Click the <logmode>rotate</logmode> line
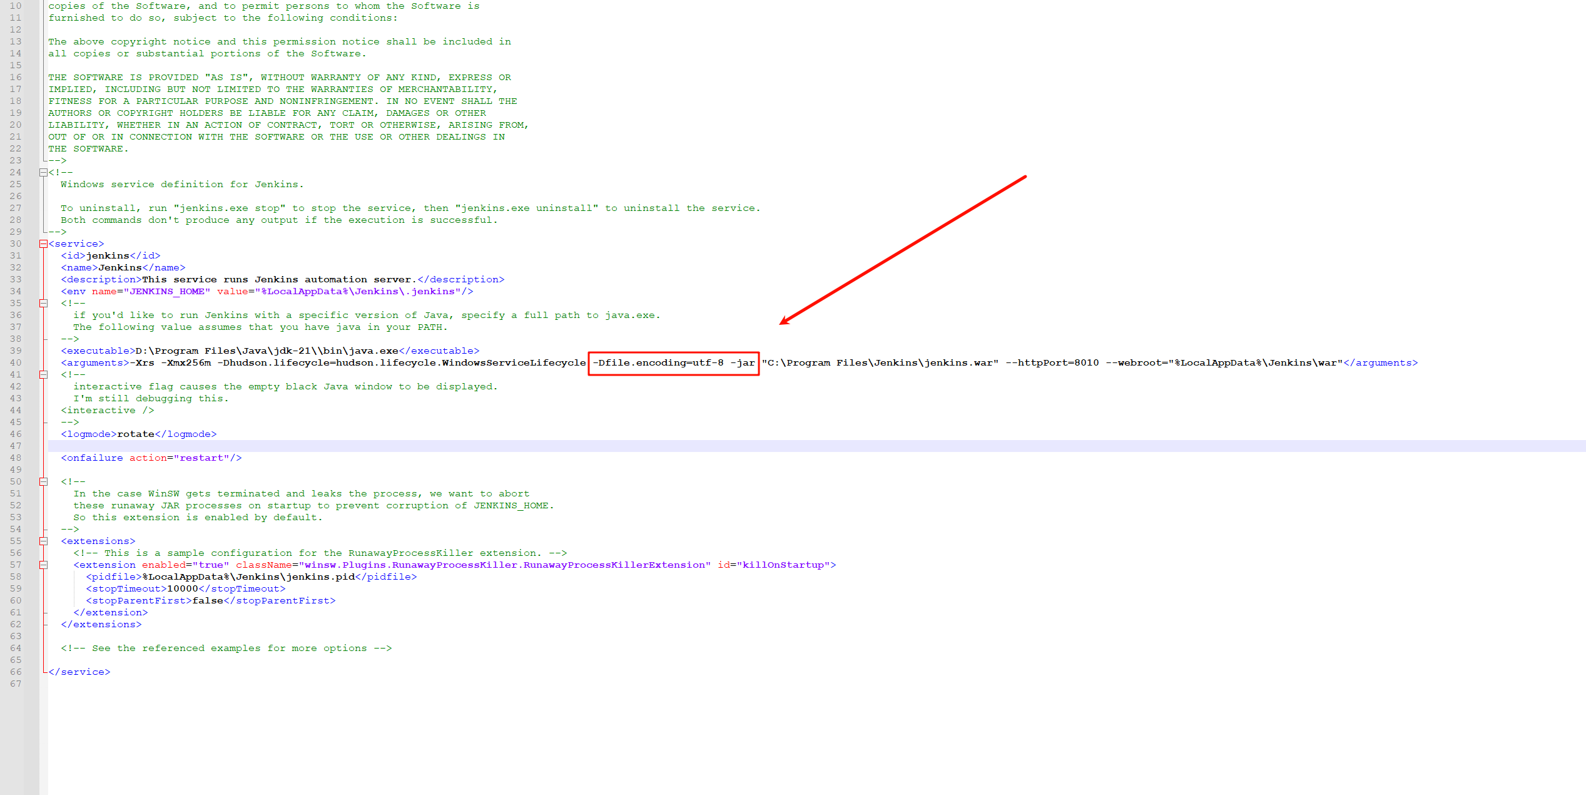 coord(139,434)
